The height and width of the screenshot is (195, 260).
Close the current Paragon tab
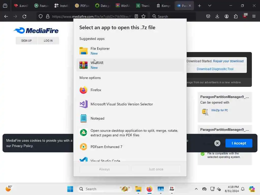[190, 6]
